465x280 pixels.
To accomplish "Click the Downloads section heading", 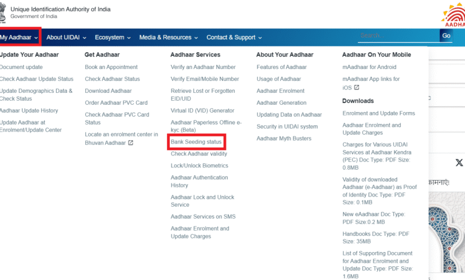I will click(358, 101).
